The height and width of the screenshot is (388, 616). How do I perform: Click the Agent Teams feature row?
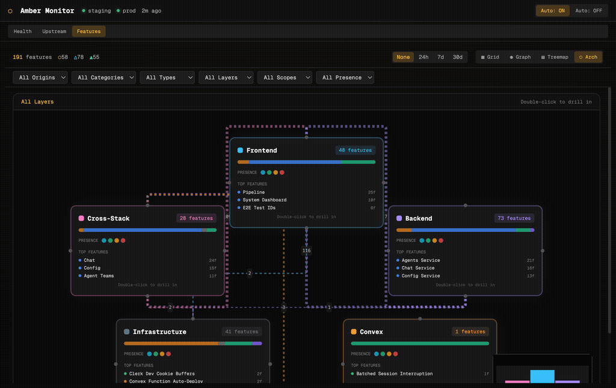tap(147, 276)
